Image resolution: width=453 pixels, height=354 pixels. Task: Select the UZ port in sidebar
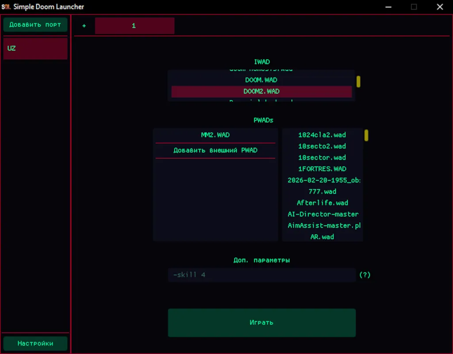pos(35,48)
